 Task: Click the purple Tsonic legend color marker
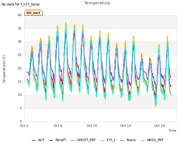pos(122,141)
